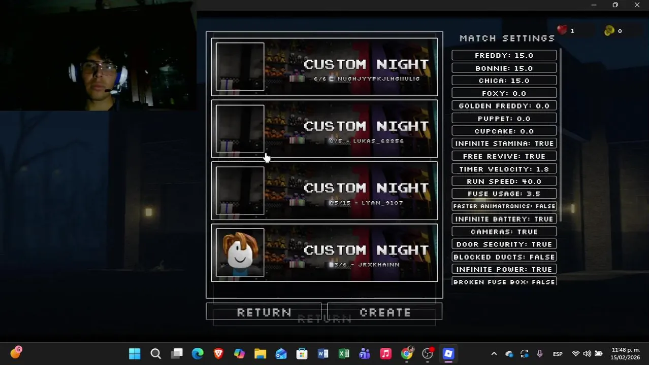Select the Cupcake: 0.0 setting
This screenshot has height=365, width=649.
[504, 131]
